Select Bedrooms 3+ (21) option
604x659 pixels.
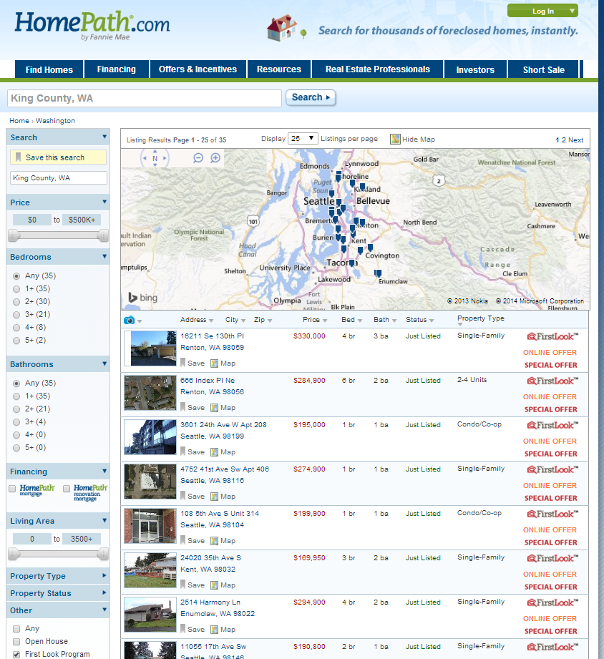16,315
